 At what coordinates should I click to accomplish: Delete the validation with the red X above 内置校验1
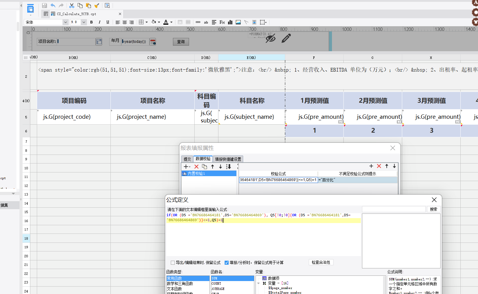point(196,167)
